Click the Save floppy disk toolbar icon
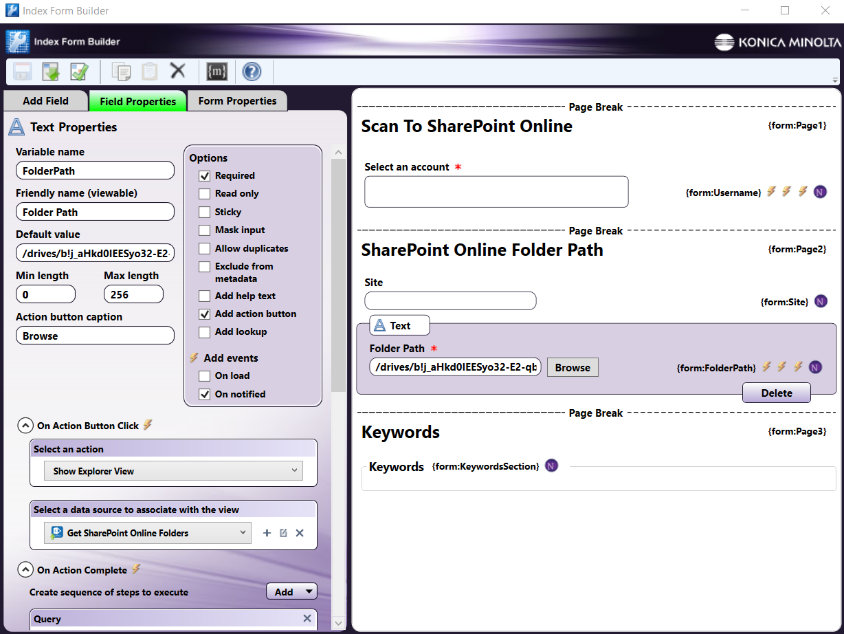The width and height of the screenshot is (844, 634). click(23, 72)
